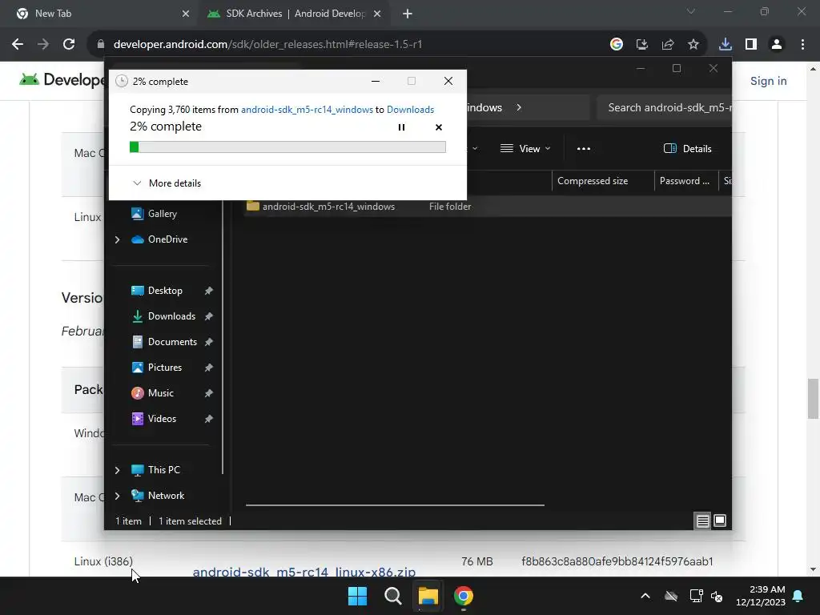This screenshot has height=615, width=820.
Task: Switch to details list view icon
Action: 702,521
